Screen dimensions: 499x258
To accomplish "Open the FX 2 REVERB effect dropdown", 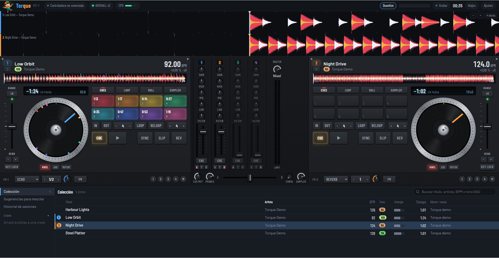I will point(336,179).
